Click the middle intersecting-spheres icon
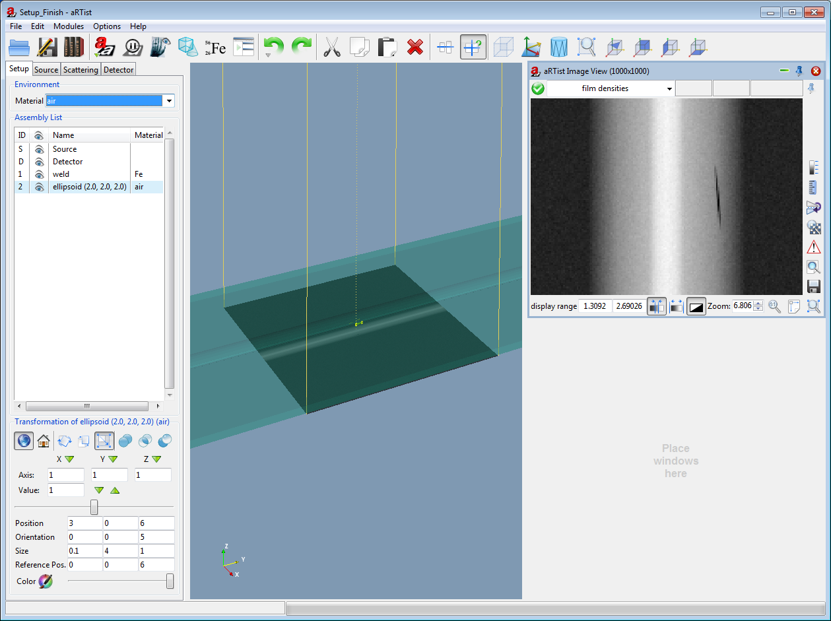The height and width of the screenshot is (621, 831). pos(145,441)
